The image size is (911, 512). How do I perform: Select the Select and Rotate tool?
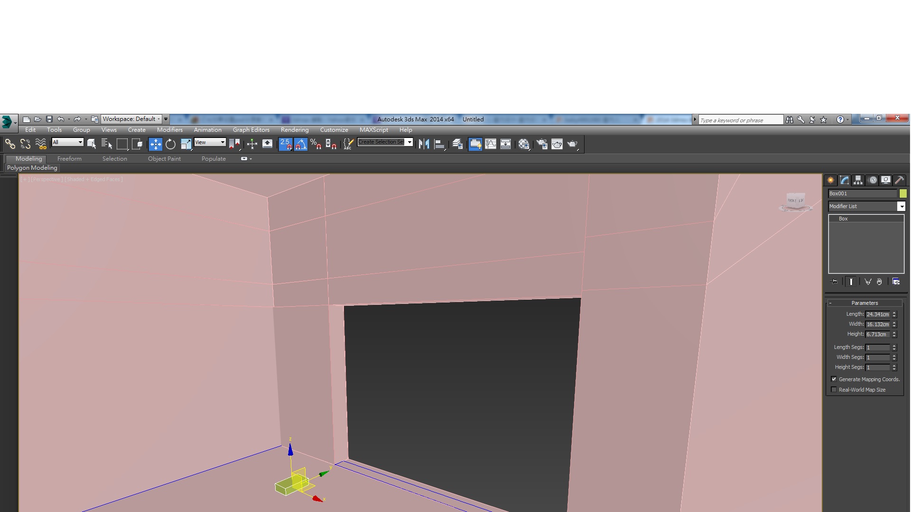click(x=171, y=144)
